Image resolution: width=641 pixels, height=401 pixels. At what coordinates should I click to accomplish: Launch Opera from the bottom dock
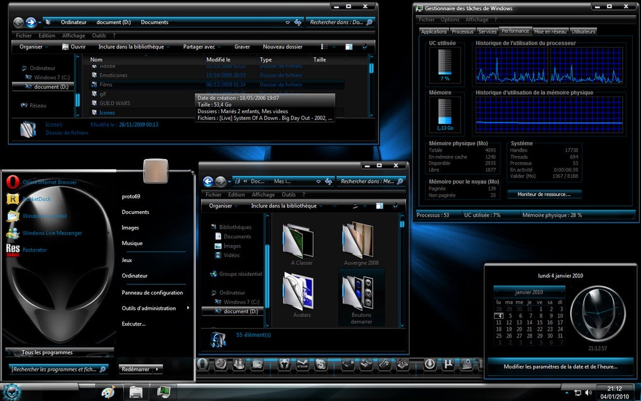pos(203,363)
